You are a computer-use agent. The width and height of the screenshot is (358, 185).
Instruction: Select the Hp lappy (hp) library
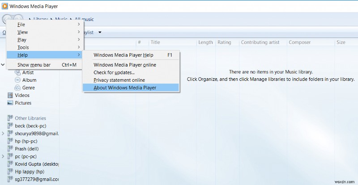pos(30,172)
